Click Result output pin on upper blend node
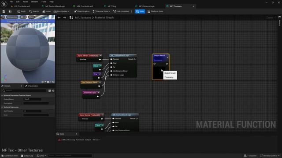282x158 pixels. coord(134,59)
